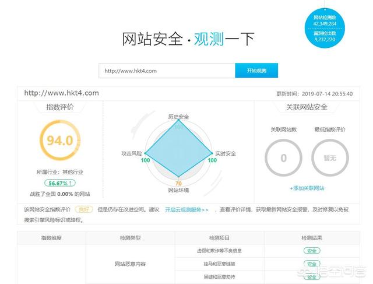Click the 实时安全 radar chart label

pyautogui.click(x=226, y=153)
